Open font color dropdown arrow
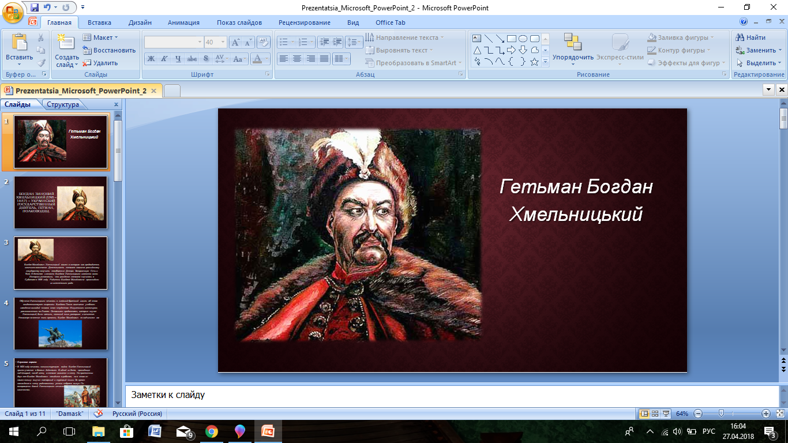 coord(267,59)
